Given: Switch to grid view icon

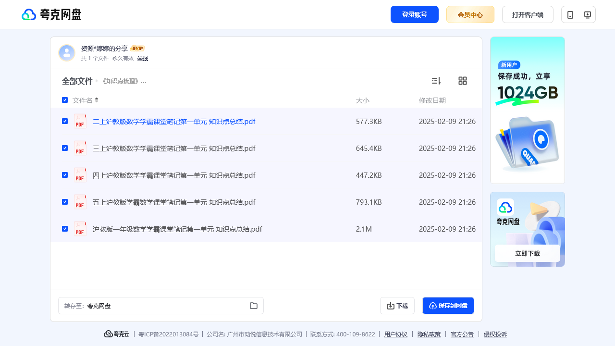Looking at the screenshot, I should pos(463,81).
